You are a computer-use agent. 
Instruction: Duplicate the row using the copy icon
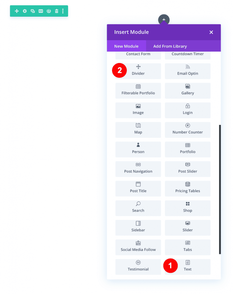32,11
